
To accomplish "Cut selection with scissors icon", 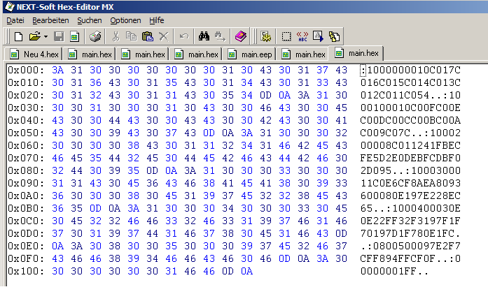I will 116,36.
